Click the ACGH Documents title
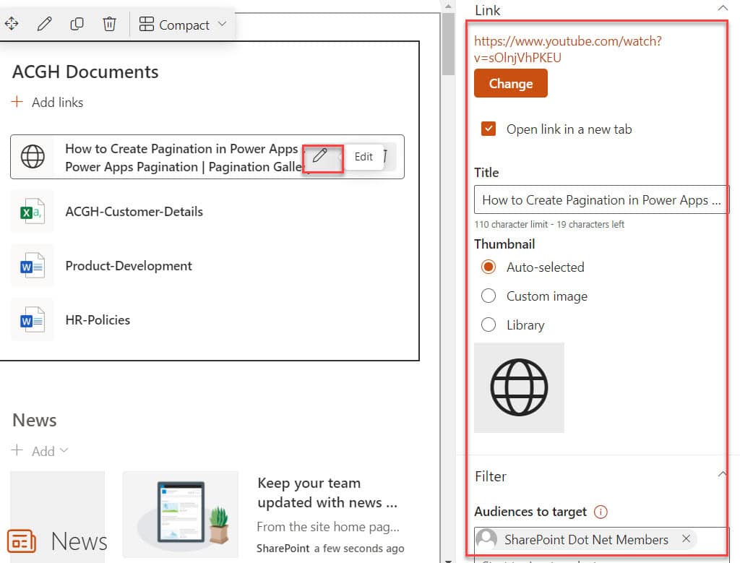 (85, 72)
